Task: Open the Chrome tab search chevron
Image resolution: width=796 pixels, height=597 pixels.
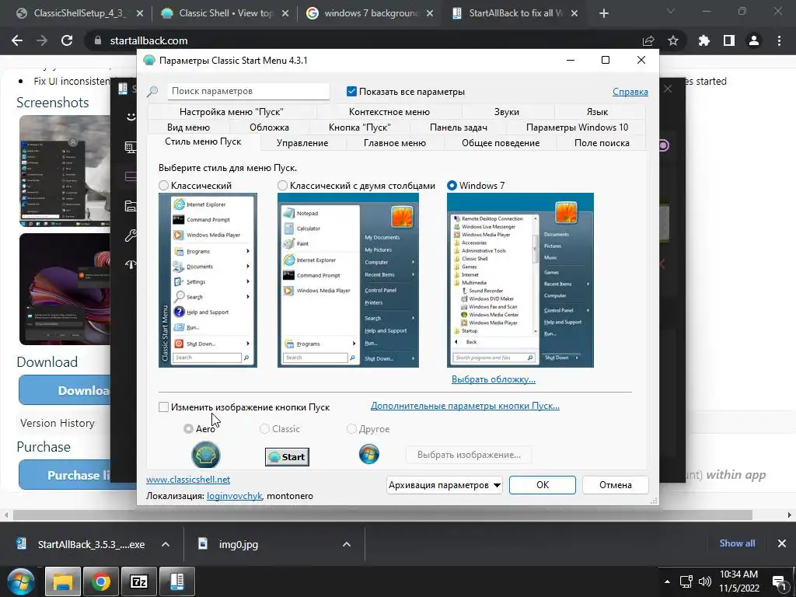Action: [671, 11]
